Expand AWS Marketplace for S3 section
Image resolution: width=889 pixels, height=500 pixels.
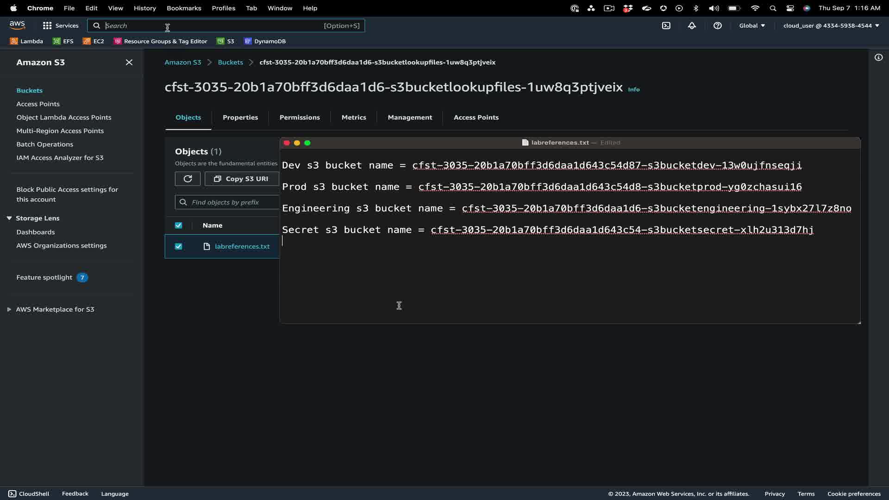pyautogui.click(x=9, y=309)
